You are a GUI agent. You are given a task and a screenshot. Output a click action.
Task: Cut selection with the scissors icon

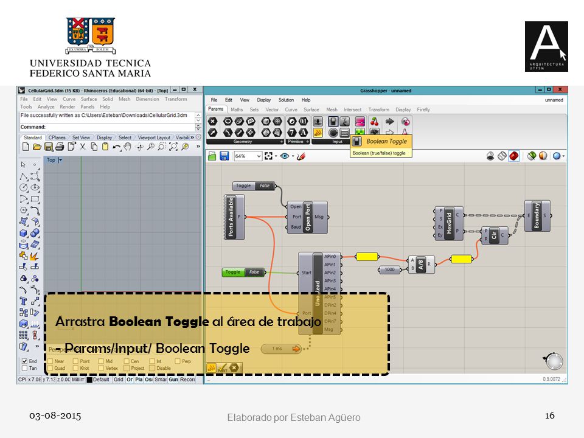click(83, 147)
